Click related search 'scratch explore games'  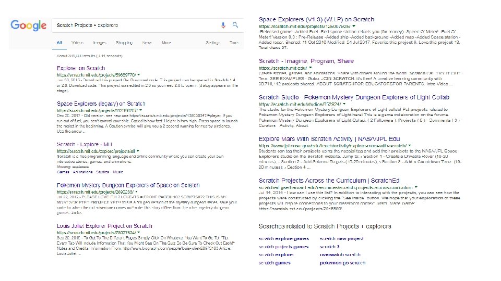(284, 239)
